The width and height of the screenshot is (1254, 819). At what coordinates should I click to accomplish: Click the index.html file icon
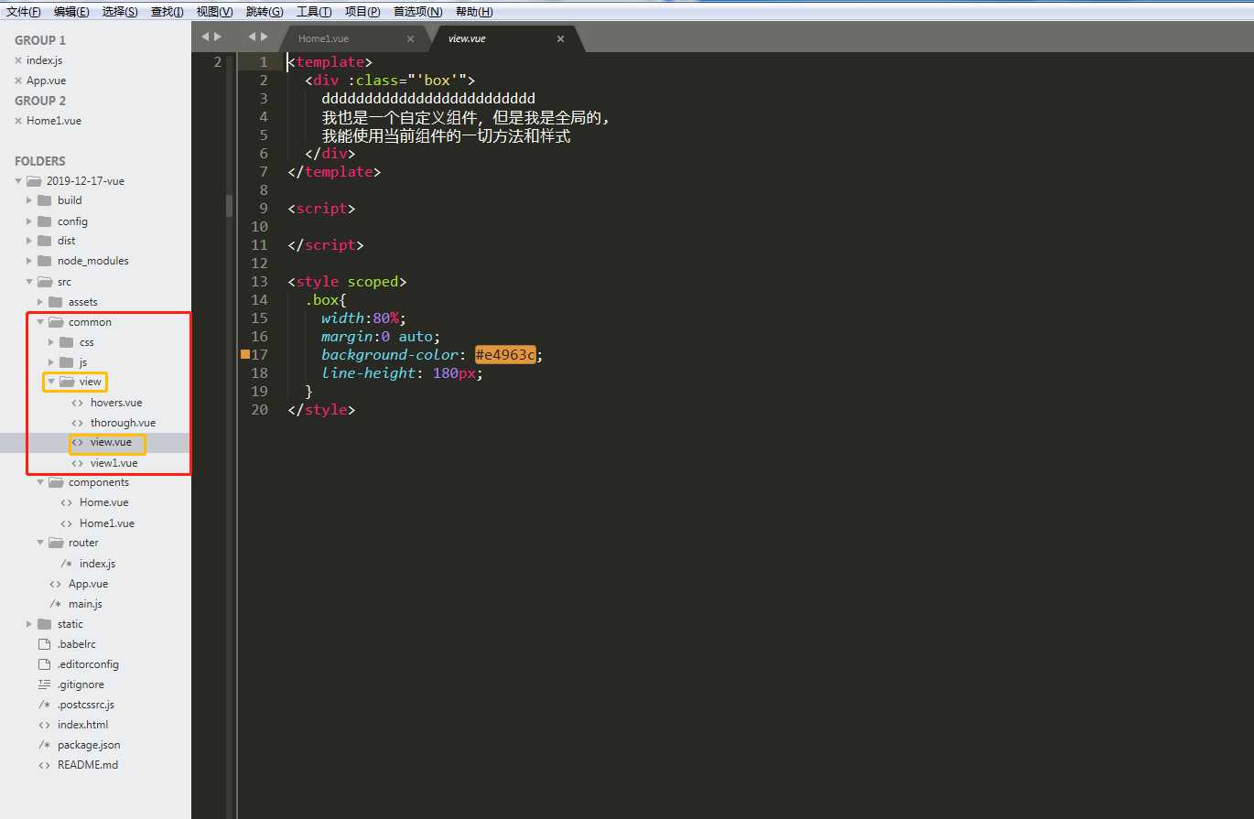(44, 725)
